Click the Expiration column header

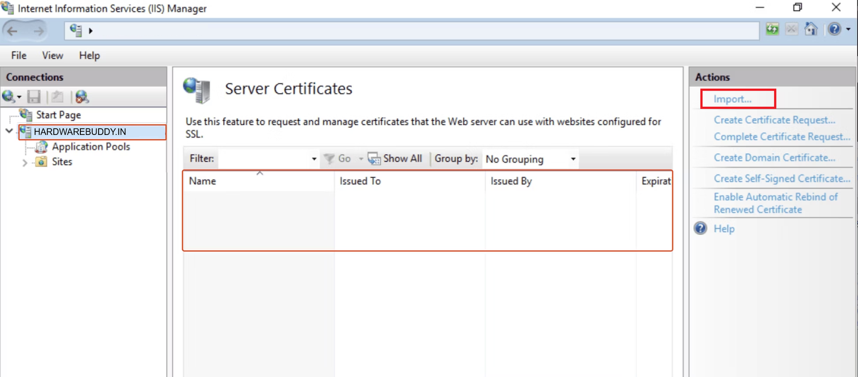pyautogui.click(x=654, y=181)
